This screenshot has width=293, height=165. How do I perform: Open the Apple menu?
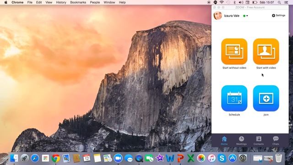pyautogui.click(x=6, y=2)
